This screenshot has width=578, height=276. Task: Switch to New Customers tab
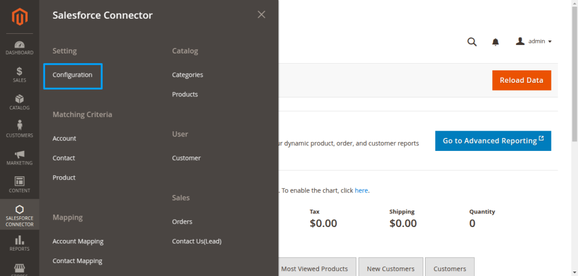[391, 268]
